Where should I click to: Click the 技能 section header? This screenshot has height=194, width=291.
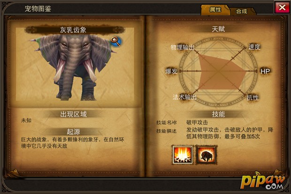click(218, 114)
